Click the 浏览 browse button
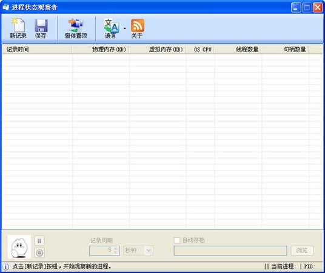Image resolution: width=325 pixels, height=273 pixels. tap(302, 251)
